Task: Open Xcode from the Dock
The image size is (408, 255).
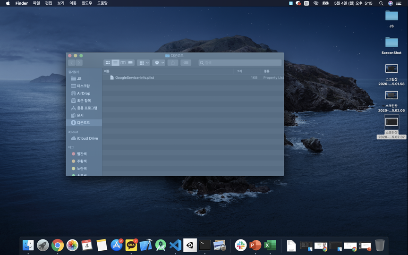Action: pyautogui.click(x=146, y=245)
